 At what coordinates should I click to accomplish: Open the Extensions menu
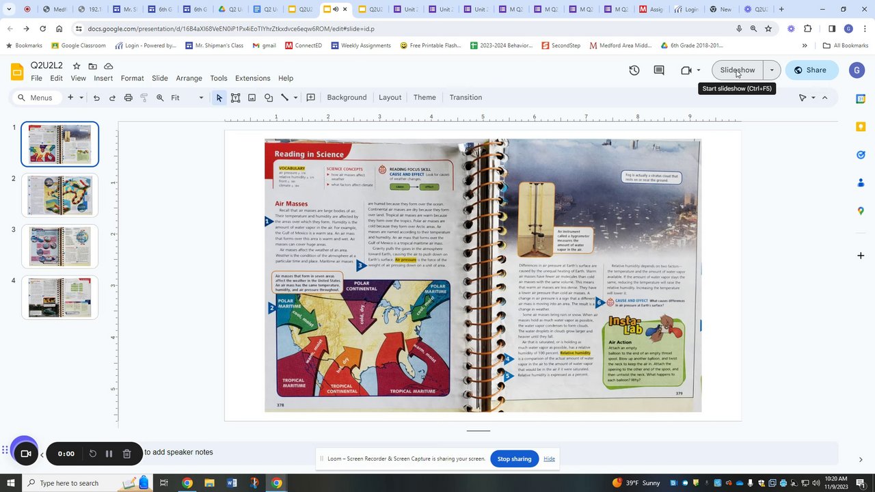pyautogui.click(x=252, y=78)
